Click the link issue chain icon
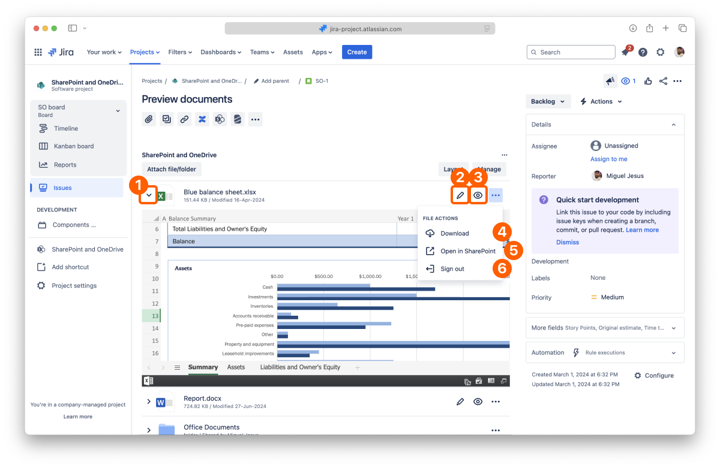 pyautogui.click(x=185, y=119)
